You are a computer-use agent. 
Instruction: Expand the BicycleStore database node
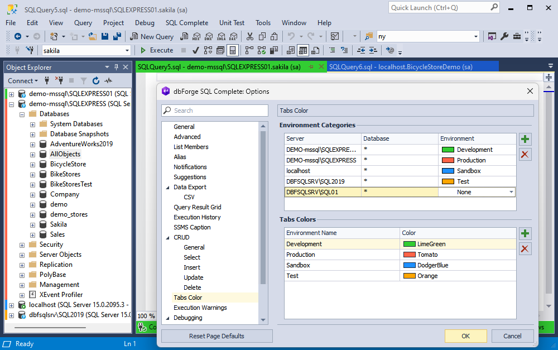click(32, 165)
